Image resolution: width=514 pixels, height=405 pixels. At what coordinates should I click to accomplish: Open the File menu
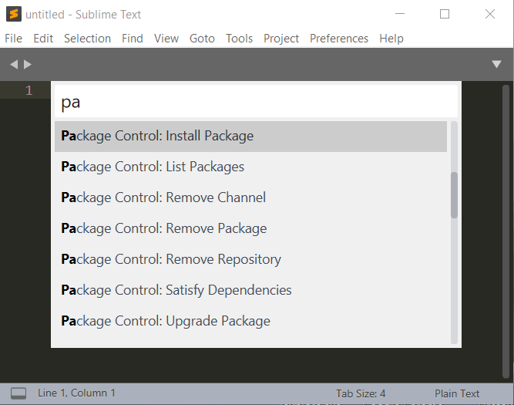click(x=13, y=39)
